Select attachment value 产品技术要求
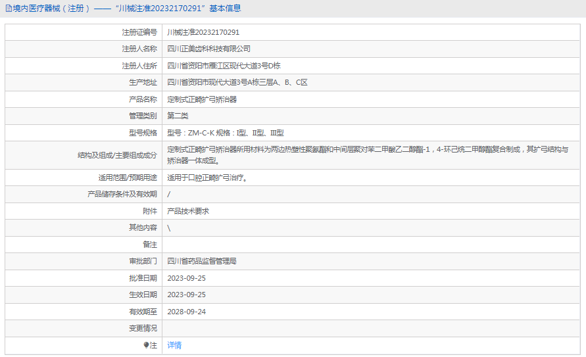This screenshot has height=357, width=586. pos(188,211)
